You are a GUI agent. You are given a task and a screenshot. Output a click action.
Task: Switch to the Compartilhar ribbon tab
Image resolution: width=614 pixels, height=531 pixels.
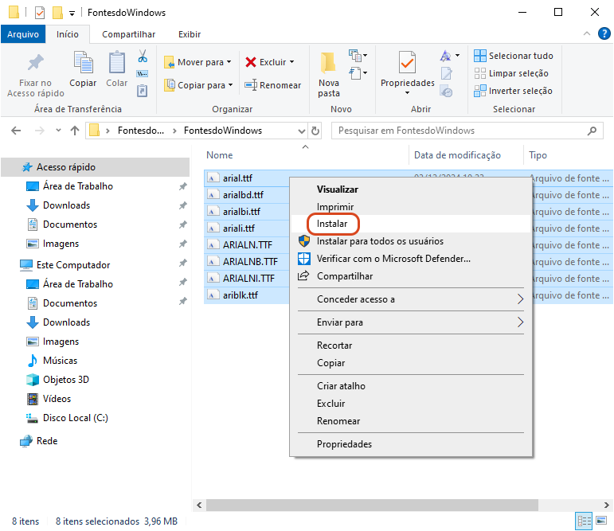point(128,34)
